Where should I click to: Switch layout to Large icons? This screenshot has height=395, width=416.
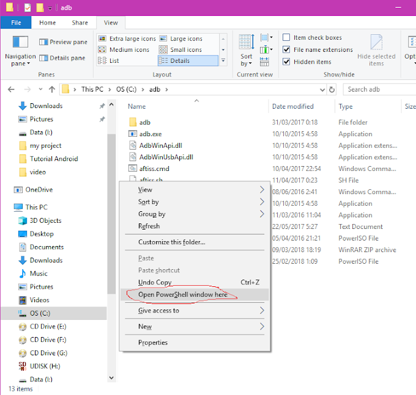coord(181,38)
